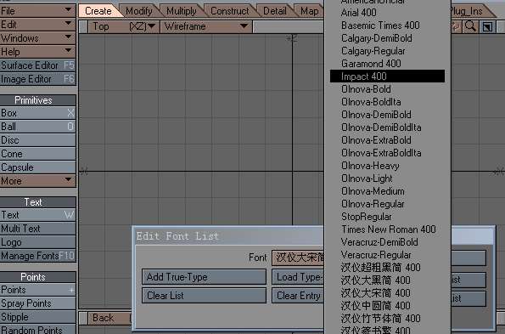Image resolution: width=505 pixels, height=334 pixels.
Task: Choose Olnova-BoldIta font
Action: tap(387, 101)
